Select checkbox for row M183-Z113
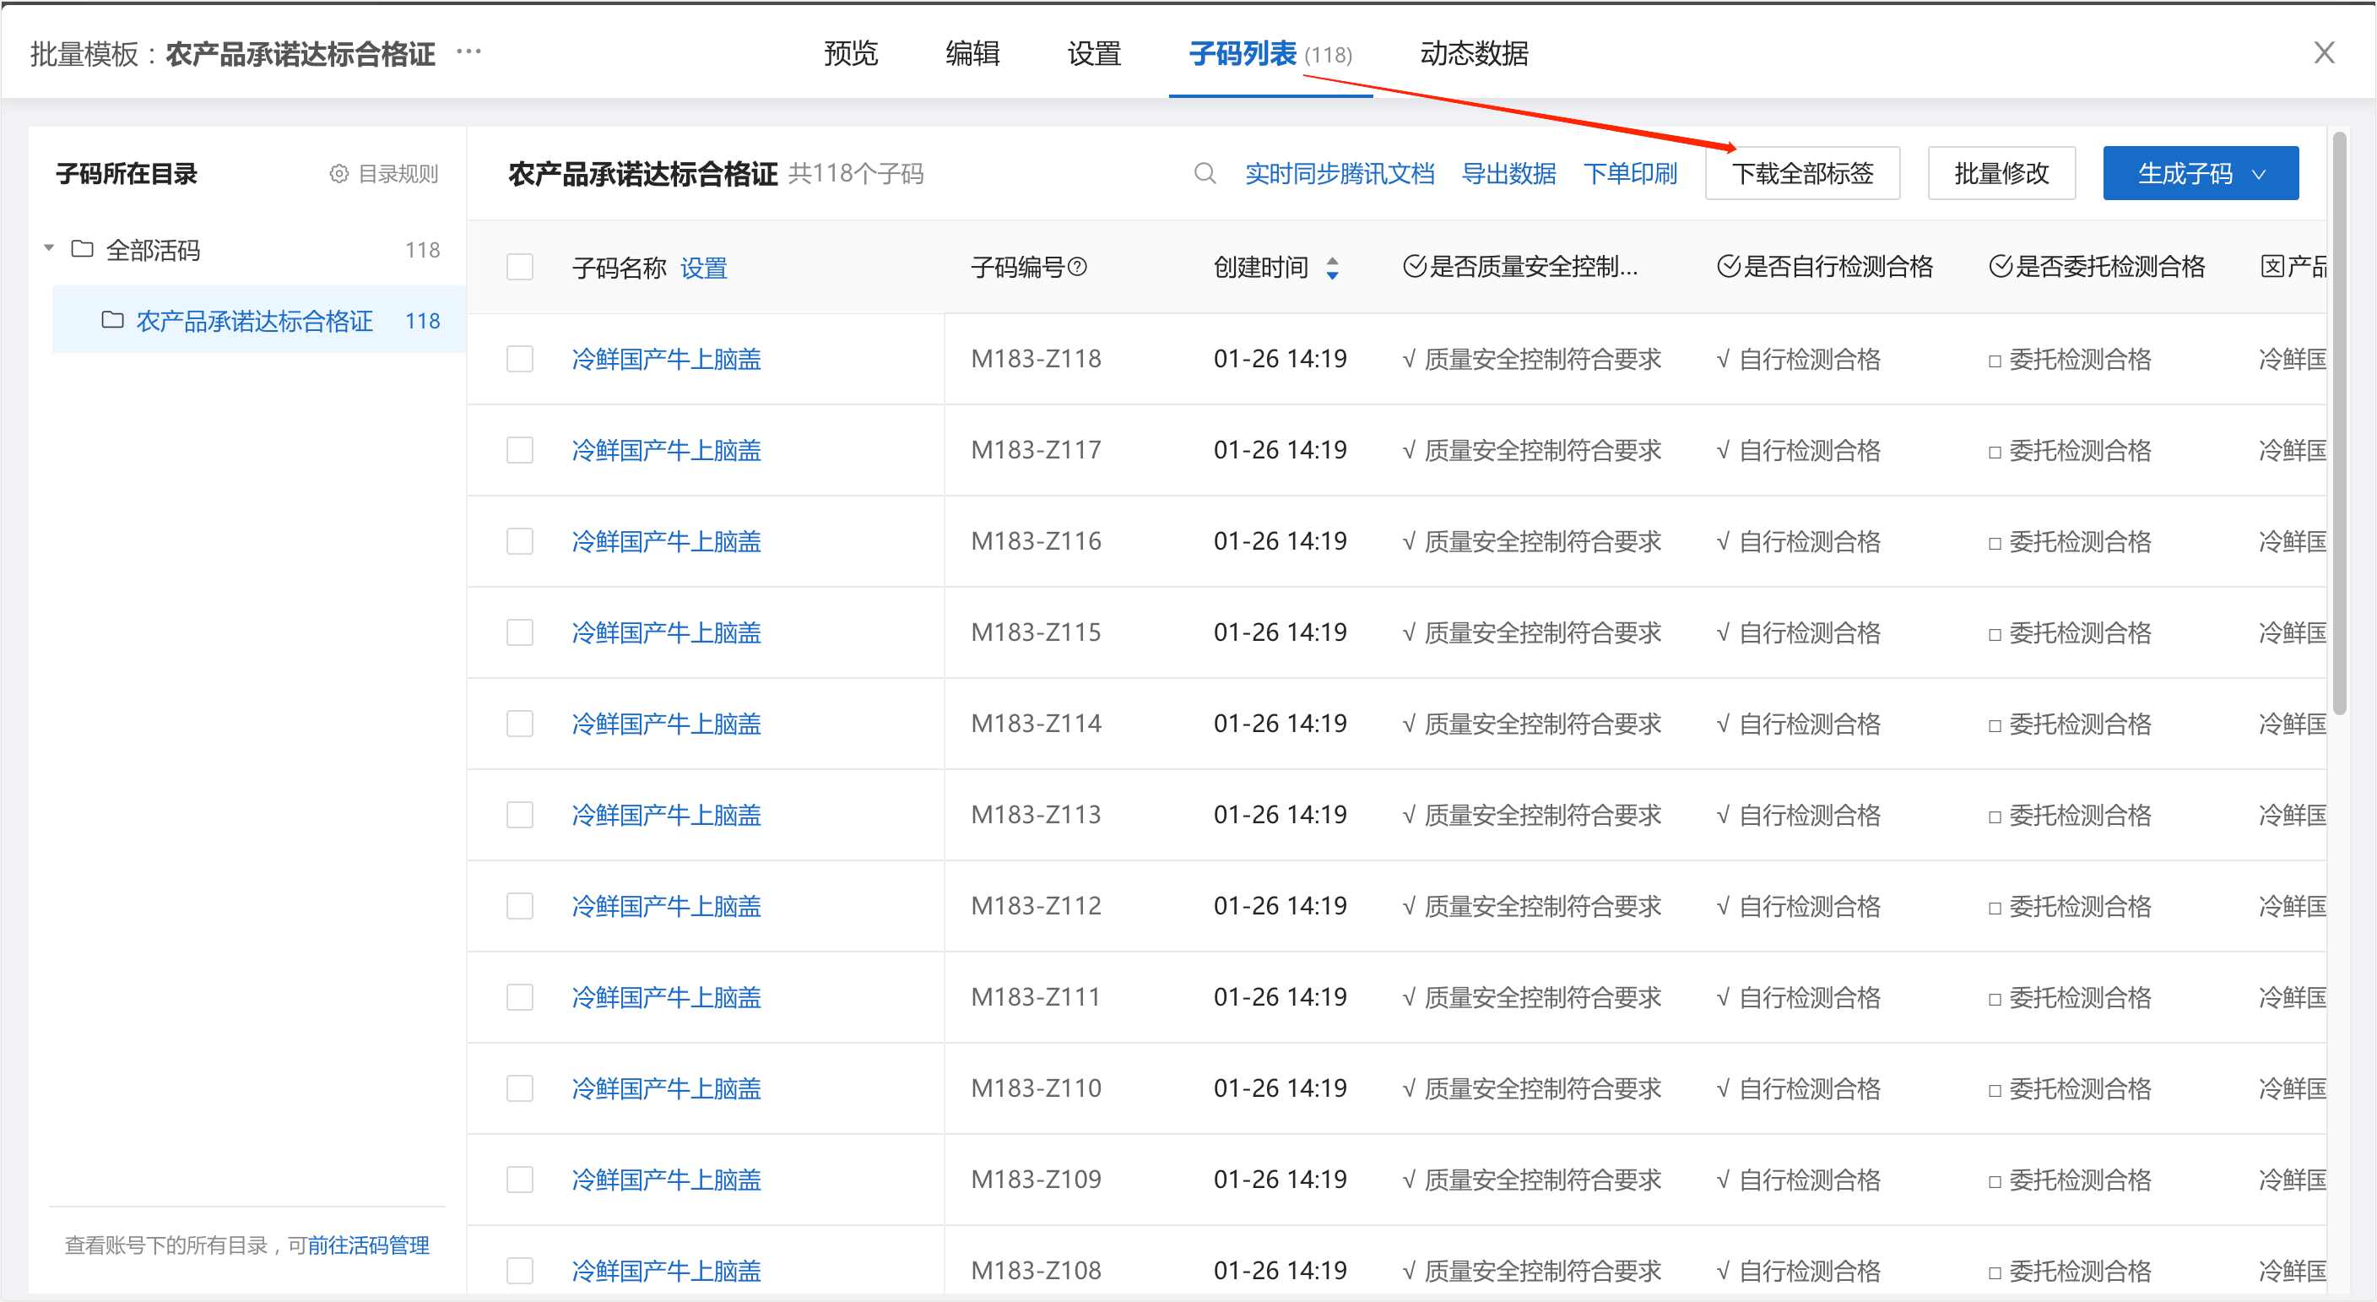Screen dimensions: 2377x1302 pos(519,814)
